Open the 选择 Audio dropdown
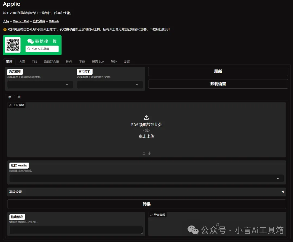293x242 pixels. point(146,178)
